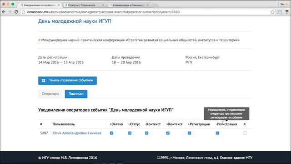Screen dimensions: 291x164
Task: Go back with the browser back arrow
Action: [x=4, y=12]
